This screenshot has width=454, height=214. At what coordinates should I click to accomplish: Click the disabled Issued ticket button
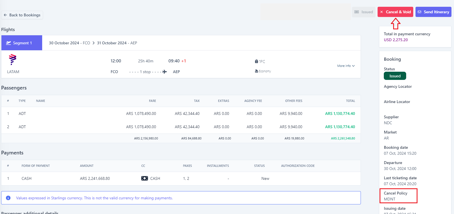364,12
